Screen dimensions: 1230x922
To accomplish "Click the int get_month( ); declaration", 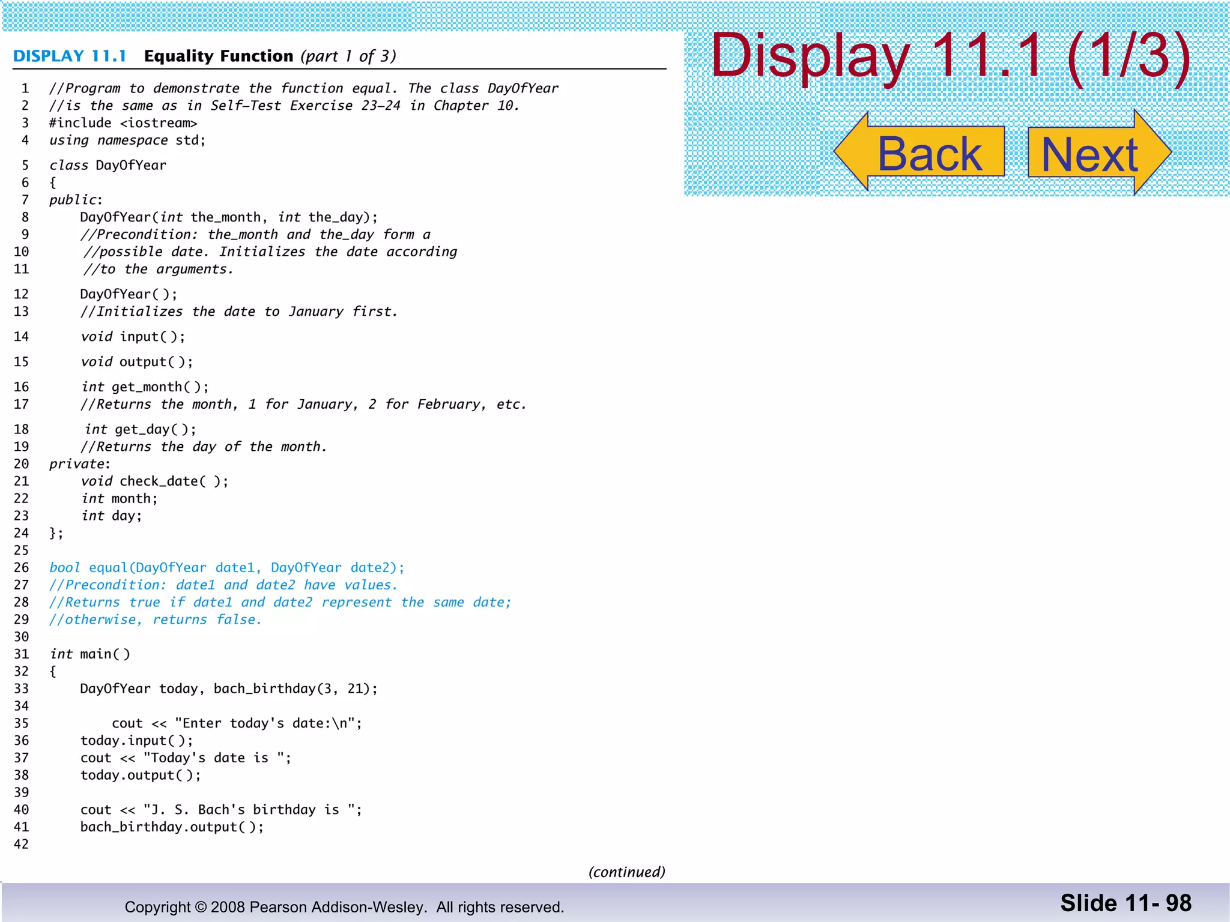I will coord(145,387).
